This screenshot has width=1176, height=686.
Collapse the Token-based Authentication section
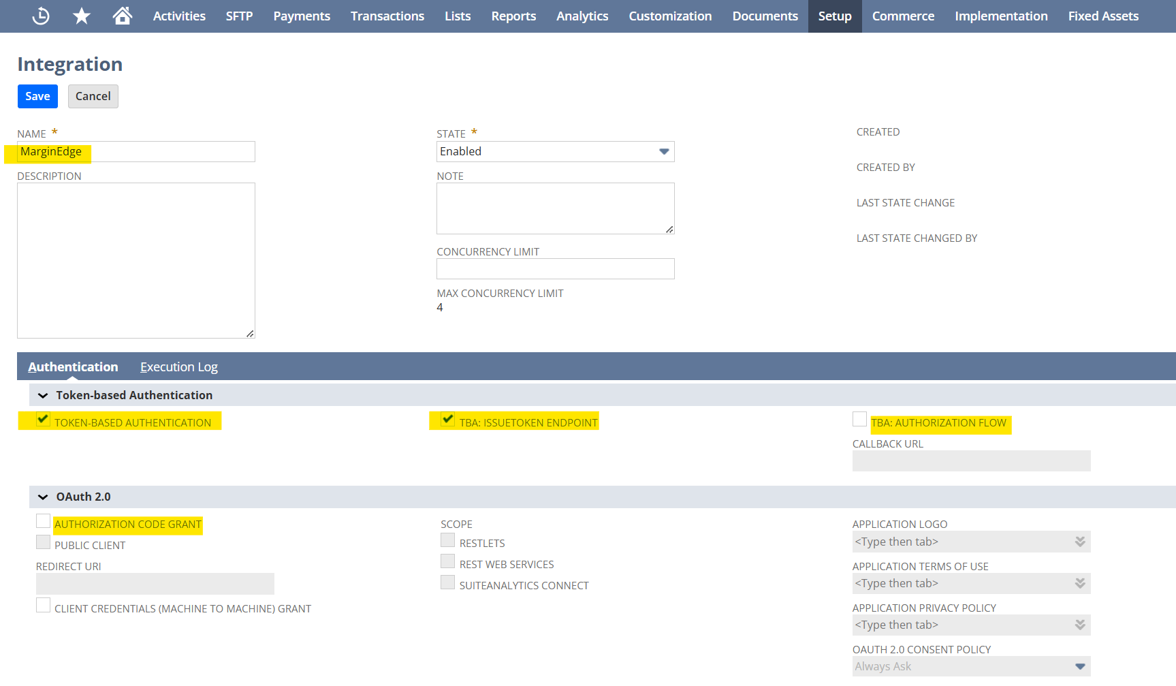43,395
